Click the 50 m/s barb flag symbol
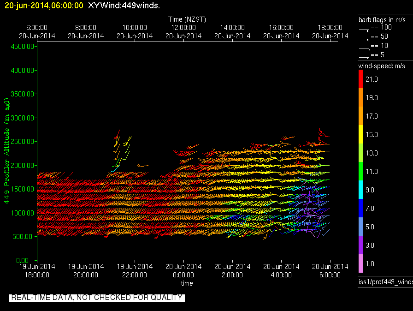Screen dimensions: 413x311 [x=364, y=39]
